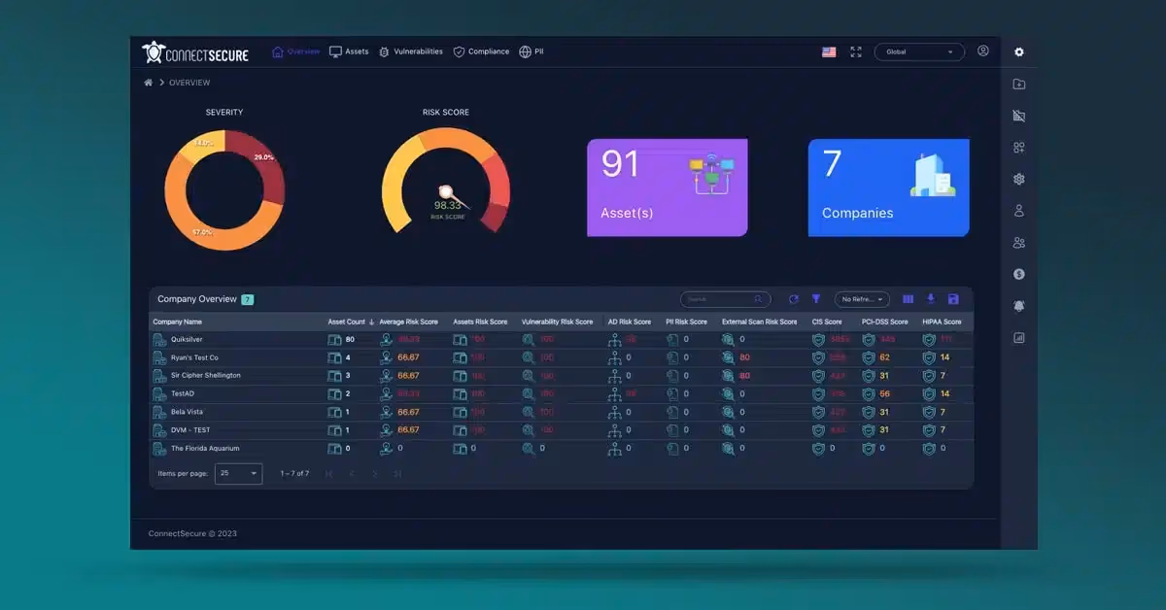The image size is (1166, 610).
Task: Go to the next page arrow
Action: coord(375,473)
